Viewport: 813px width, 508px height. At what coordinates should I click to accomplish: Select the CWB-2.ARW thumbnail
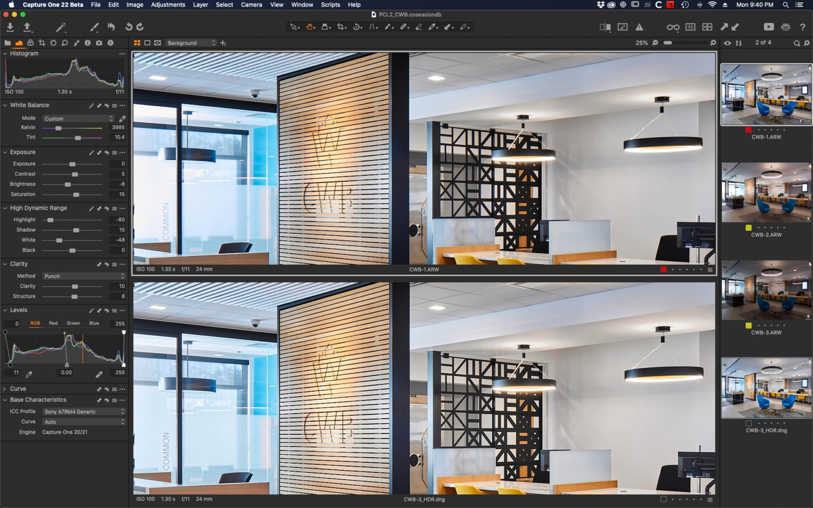click(x=765, y=192)
